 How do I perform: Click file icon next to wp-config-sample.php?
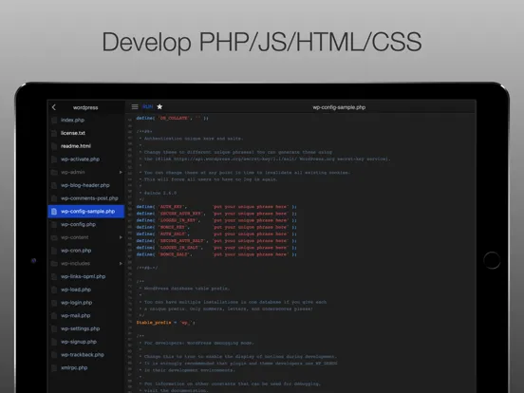tap(54, 211)
